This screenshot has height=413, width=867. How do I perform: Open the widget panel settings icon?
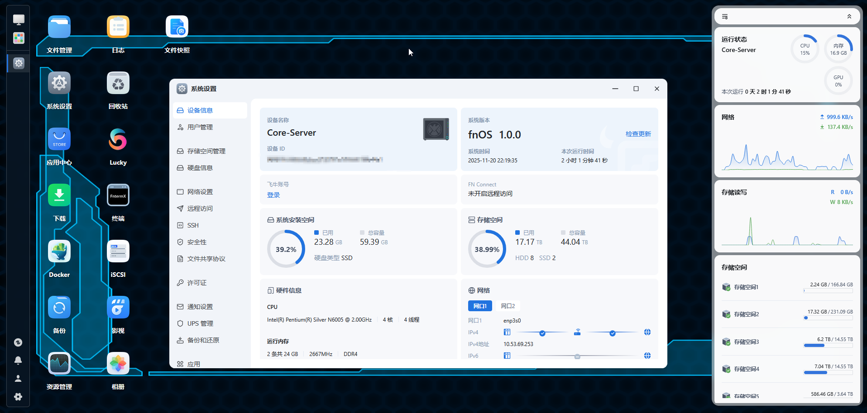[x=725, y=17]
